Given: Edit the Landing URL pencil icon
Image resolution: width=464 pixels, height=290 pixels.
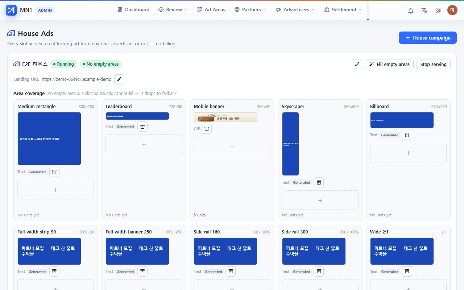Looking at the screenshot, I should tap(119, 79).
